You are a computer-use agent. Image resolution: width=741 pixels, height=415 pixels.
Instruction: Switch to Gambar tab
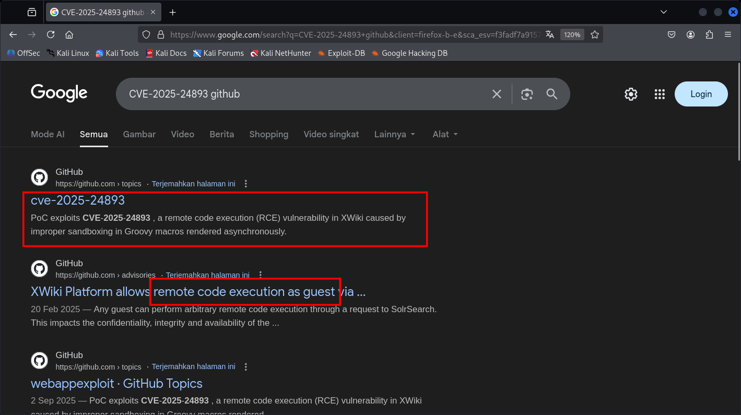(x=139, y=134)
